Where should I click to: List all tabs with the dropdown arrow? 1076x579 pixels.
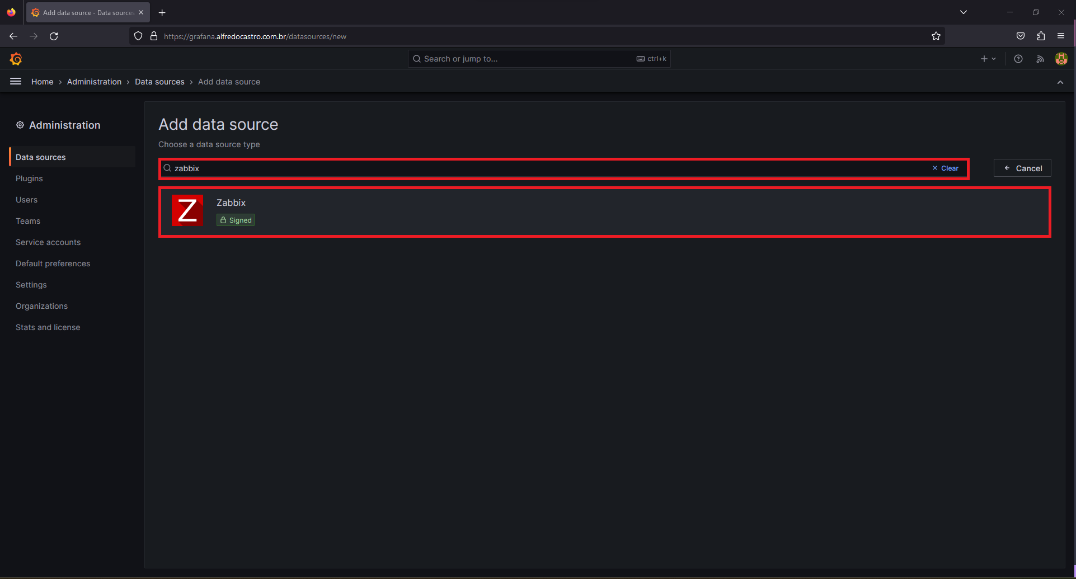[x=964, y=12]
